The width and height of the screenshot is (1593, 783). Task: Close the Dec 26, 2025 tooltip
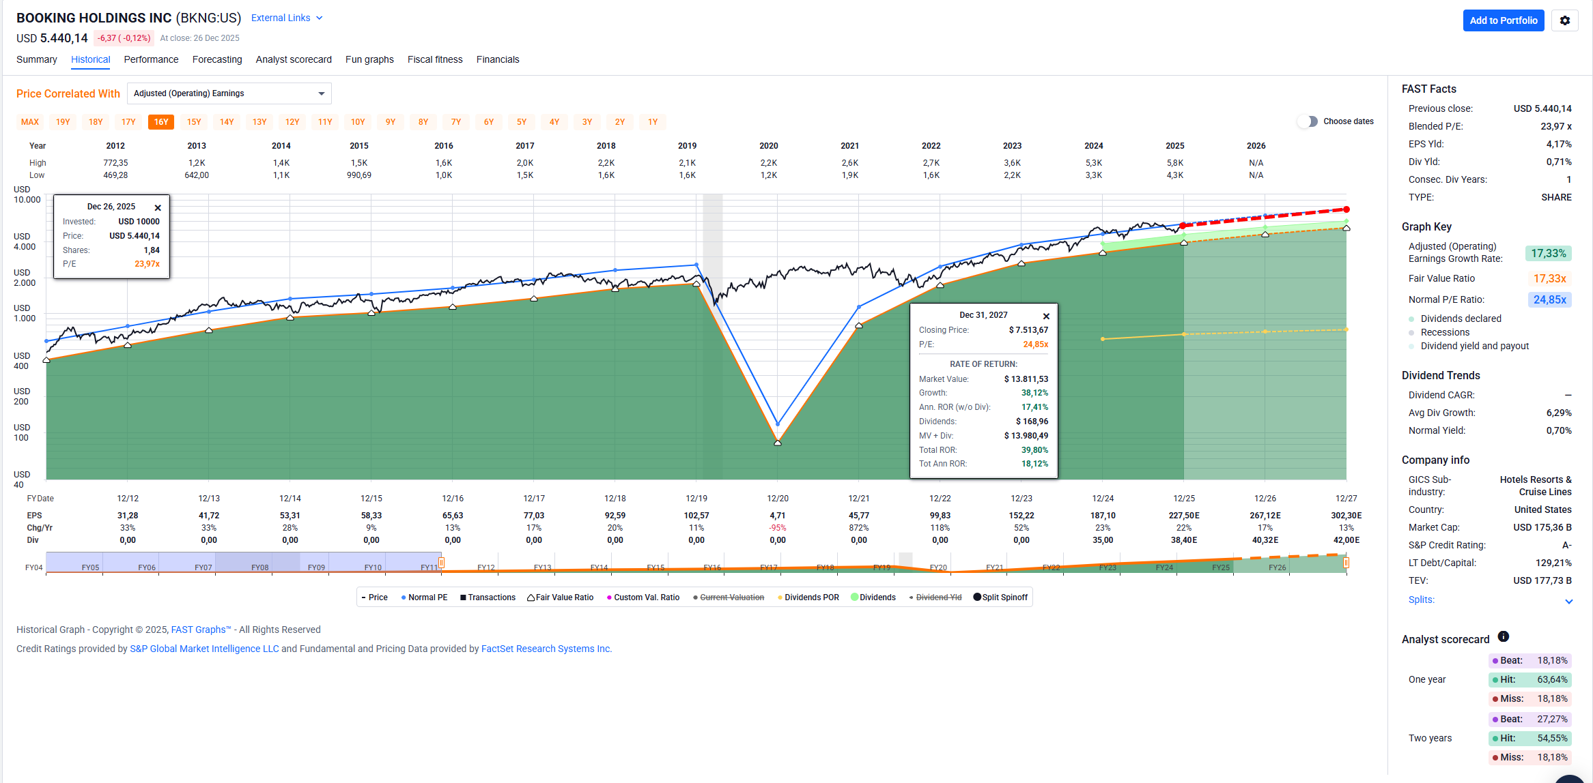pyautogui.click(x=158, y=207)
